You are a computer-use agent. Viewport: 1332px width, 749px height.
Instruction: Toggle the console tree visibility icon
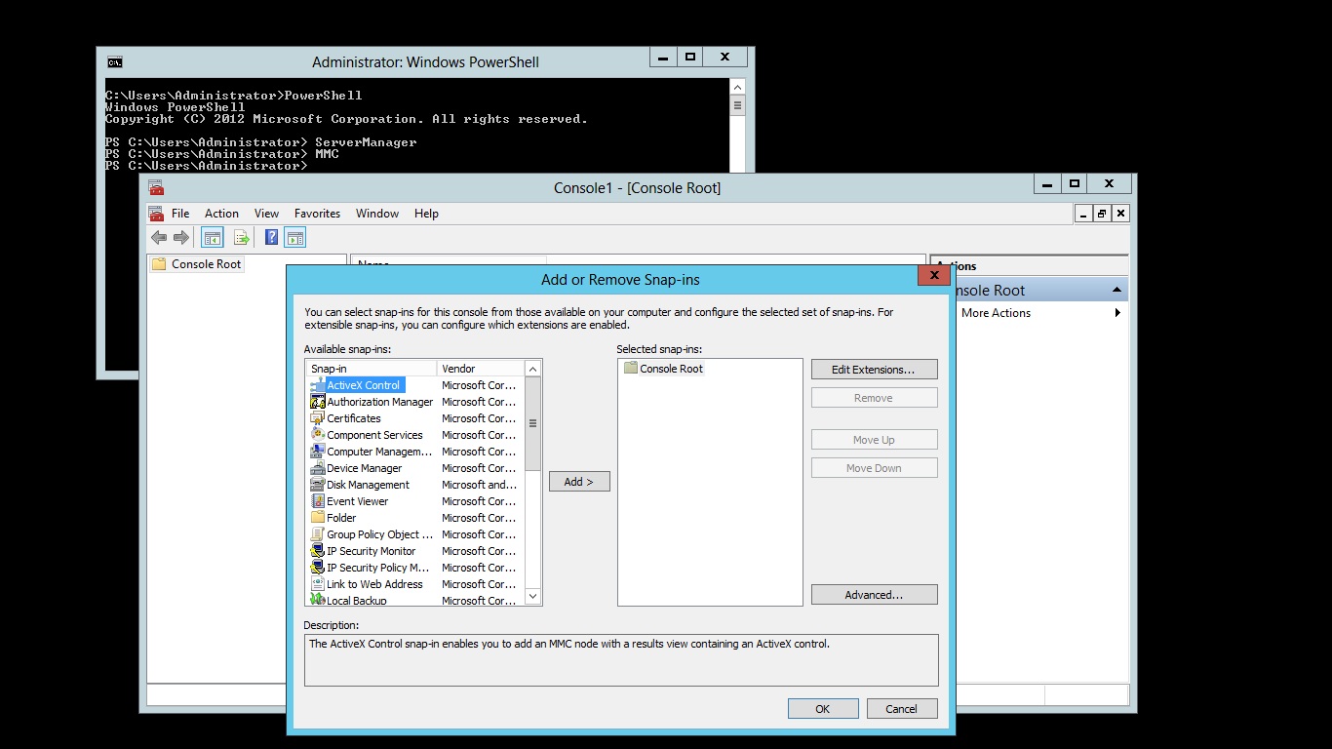click(x=212, y=237)
